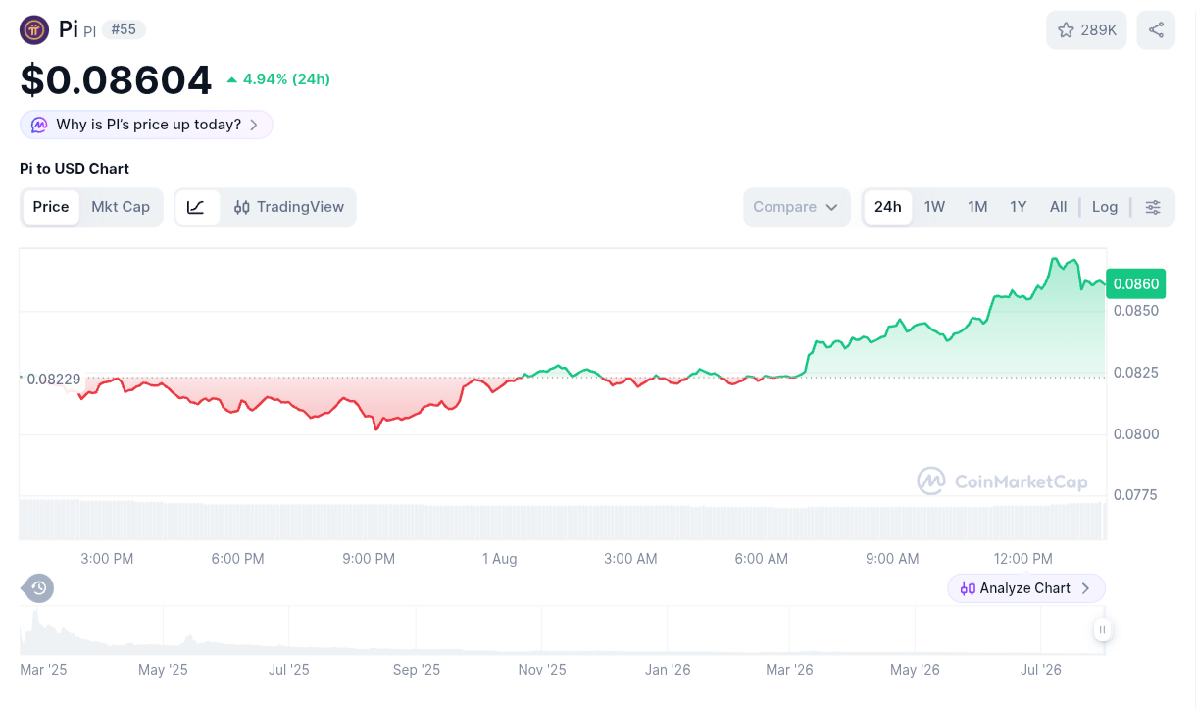The height and width of the screenshot is (709, 1196).
Task: Select the 1W time range tab
Action: (934, 207)
